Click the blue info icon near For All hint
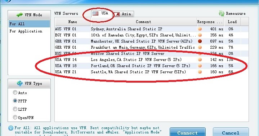This screenshot has height=136, width=259. click(x=11, y=128)
